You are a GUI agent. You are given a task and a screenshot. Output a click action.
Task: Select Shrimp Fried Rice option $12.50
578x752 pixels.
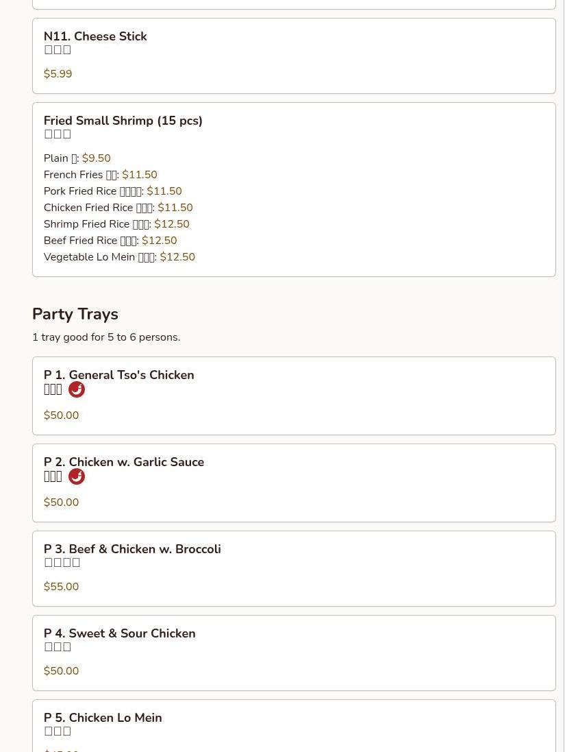point(116,224)
